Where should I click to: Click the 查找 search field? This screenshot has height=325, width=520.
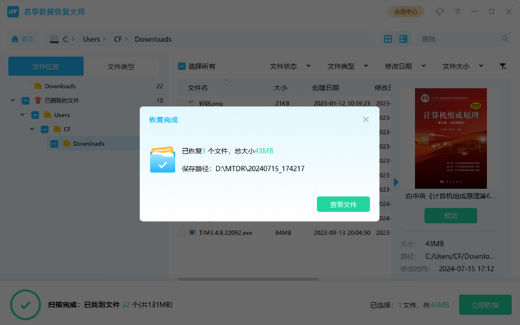click(458, 39)
